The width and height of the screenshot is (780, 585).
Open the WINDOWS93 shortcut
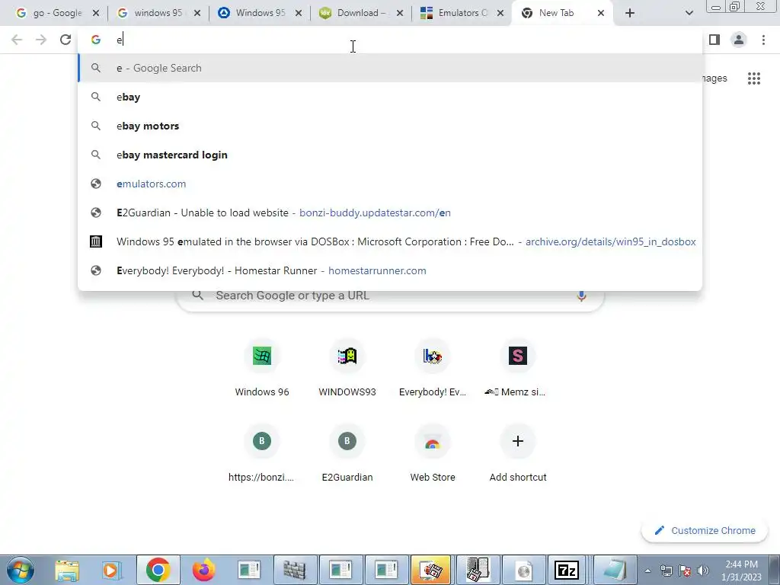[347, 367]
